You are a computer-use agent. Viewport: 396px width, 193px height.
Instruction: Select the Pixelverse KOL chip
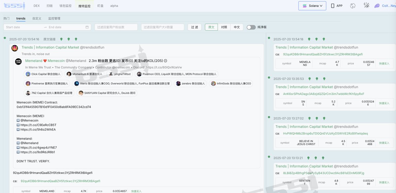point(47,83)
